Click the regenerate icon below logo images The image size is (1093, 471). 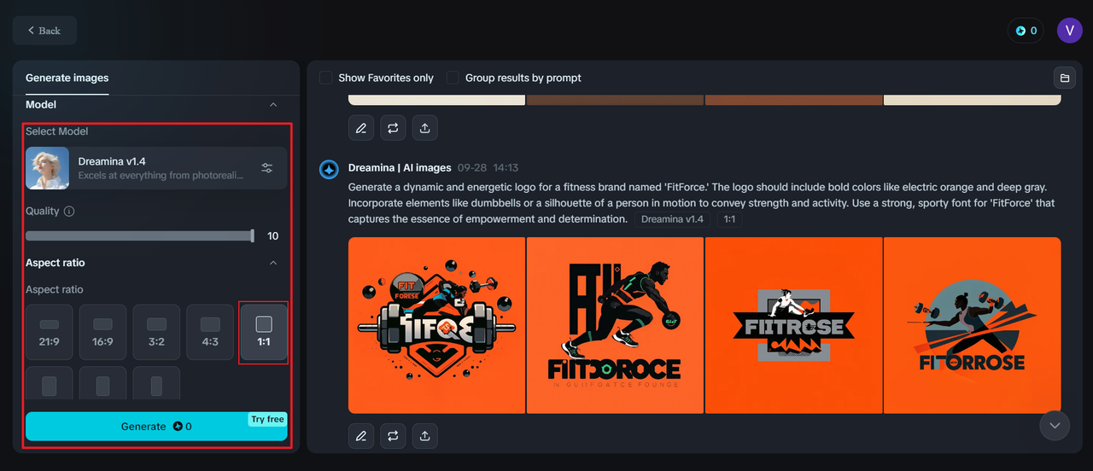(x=393, y=436)
